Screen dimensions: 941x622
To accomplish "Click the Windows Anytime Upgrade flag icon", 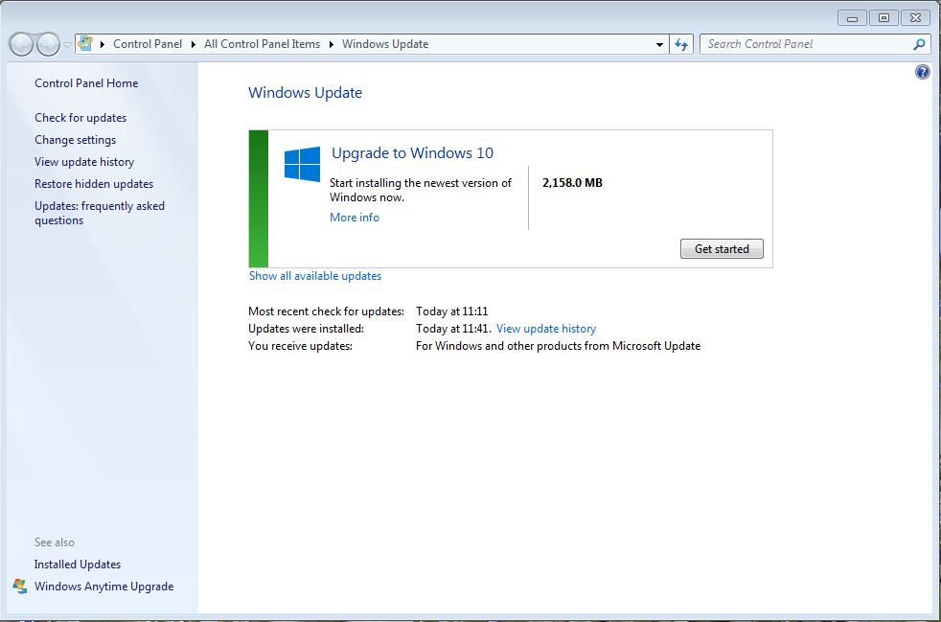I will click(x=20, y=587).
